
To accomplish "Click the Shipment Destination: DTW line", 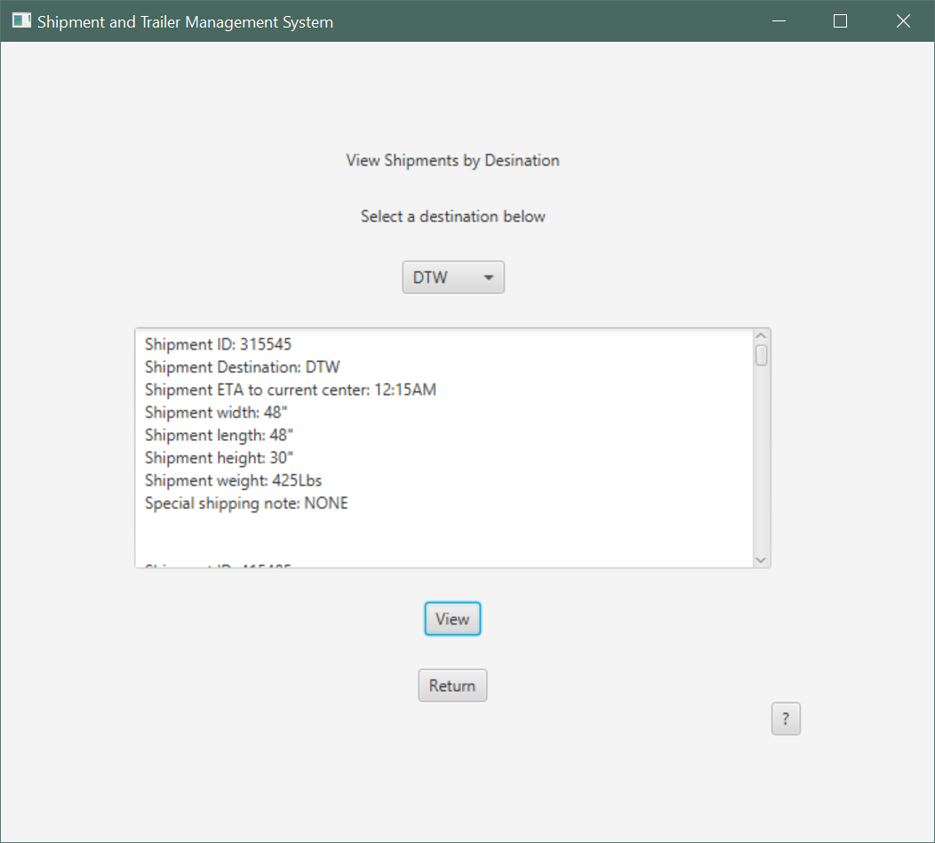I will pyautogui.click(x=242, y=366).
